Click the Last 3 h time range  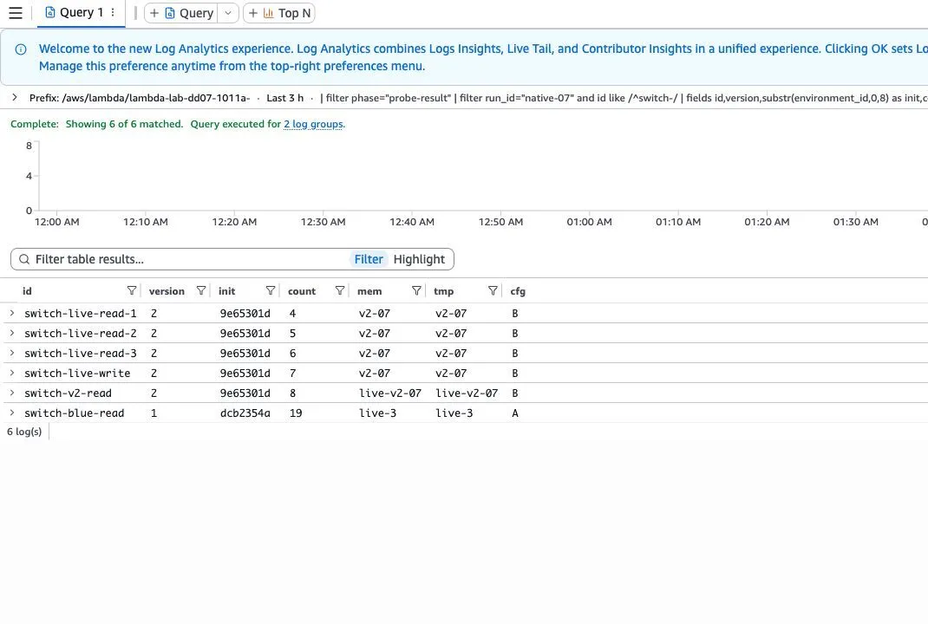284,98
